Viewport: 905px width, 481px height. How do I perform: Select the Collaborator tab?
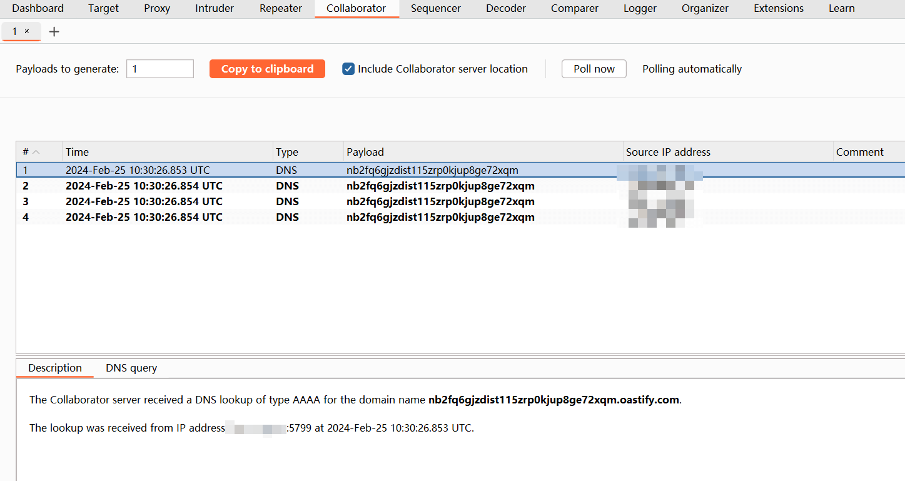(x=356, y=8)
